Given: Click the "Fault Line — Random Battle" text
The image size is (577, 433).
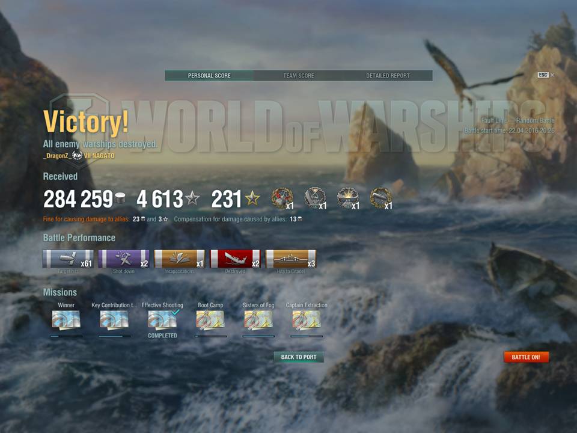Looking at the screenshot, I should coord(517,120).
